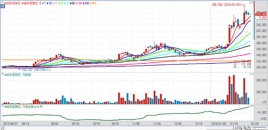The height and width of the screenshot is (130, 268).
Task: Select the 480-day moving average legend
Action: tap(93, 3)
